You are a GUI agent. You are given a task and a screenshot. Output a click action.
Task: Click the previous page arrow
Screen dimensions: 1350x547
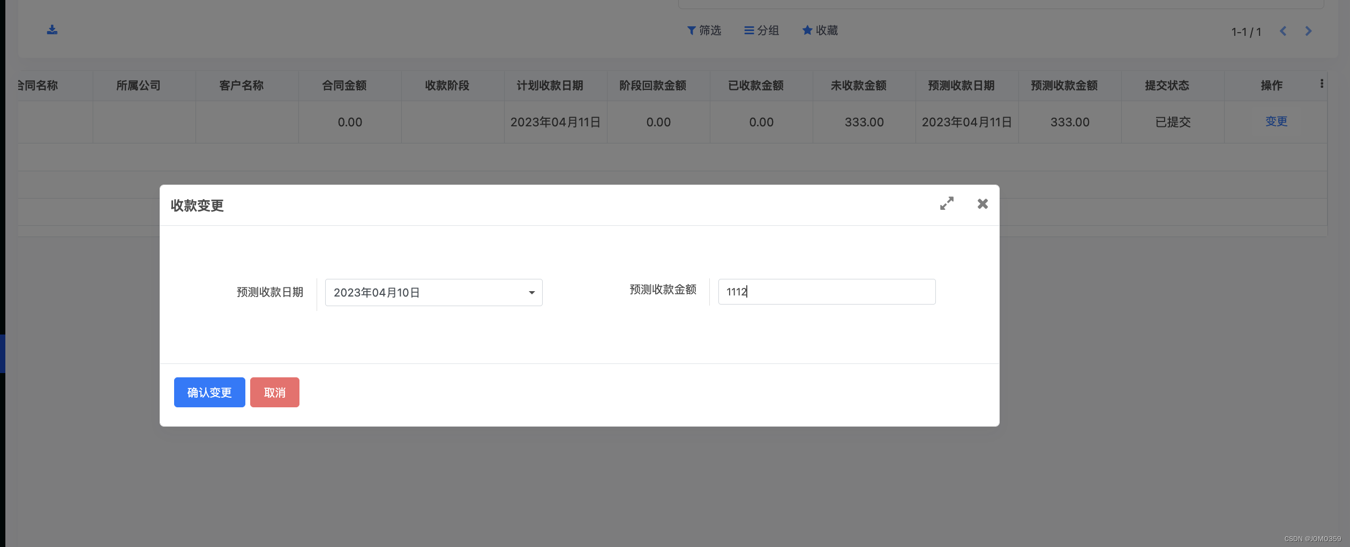1282,31
